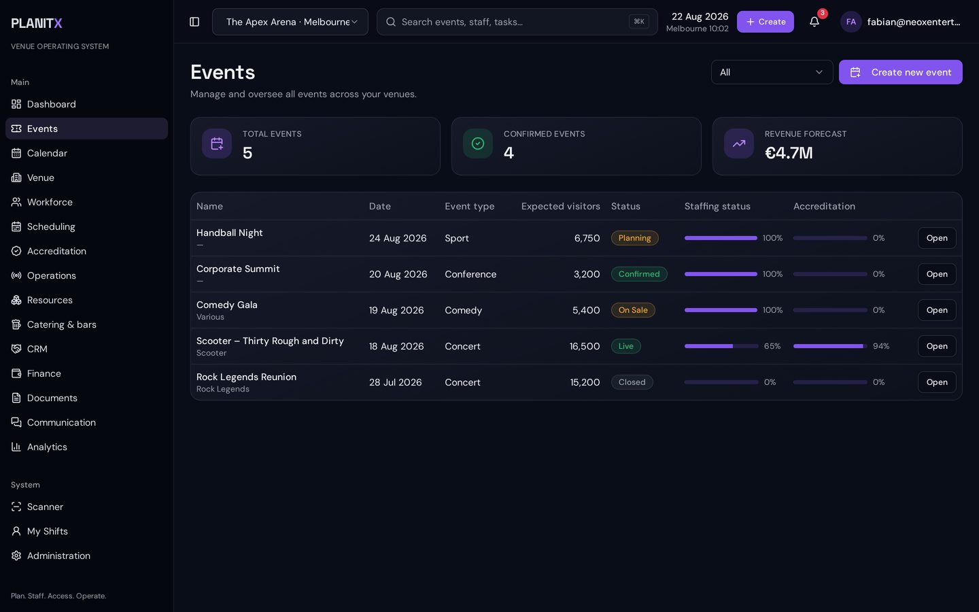Click the Name column header
The image size is (979, 612).
click(209, 206)
